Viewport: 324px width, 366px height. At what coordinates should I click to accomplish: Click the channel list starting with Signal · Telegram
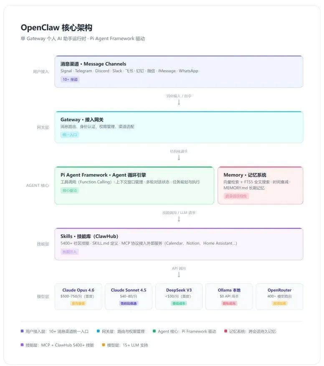[x=129, y=71]
